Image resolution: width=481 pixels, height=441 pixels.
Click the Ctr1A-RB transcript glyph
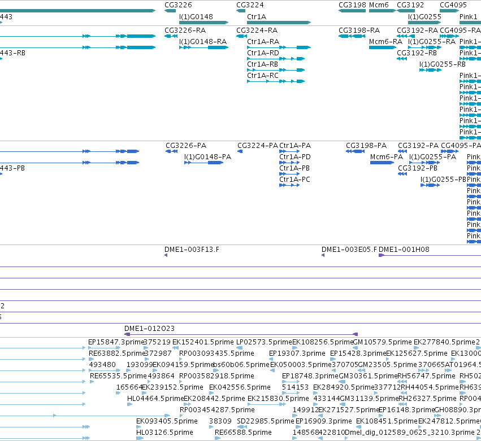(276, 70)
